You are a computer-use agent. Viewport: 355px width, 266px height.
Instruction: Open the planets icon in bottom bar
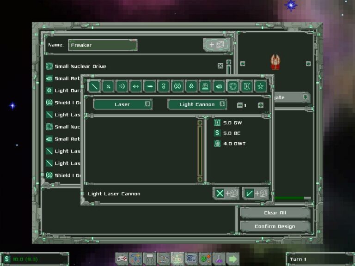click(205, 259)
